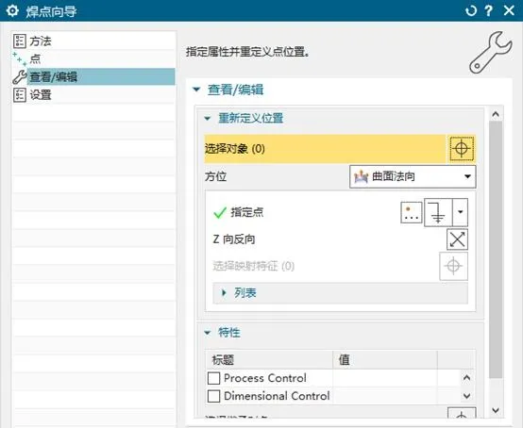Screen dimensions: 523x428
Task: Collapse the 重新定义位置 section
Action: point(208,118)
